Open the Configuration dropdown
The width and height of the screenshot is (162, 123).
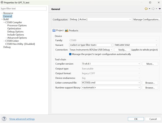click(101, 19)
